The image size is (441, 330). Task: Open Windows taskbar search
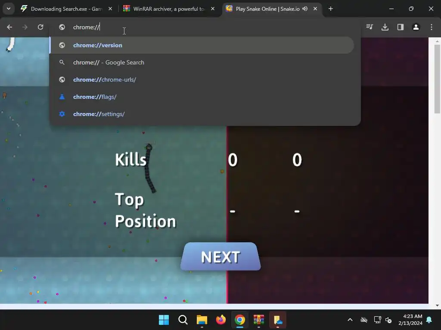pos(183,320)
